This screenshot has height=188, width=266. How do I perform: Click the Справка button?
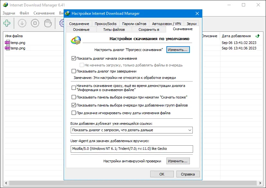pos(188,174)
